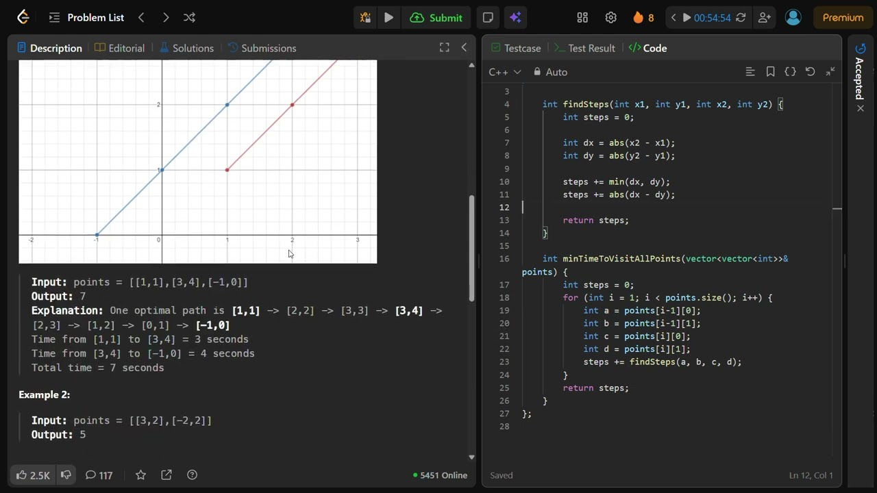877x493 pixels.
Task: Bookmark the code with bookmark icon
Action: click(770, 72)
